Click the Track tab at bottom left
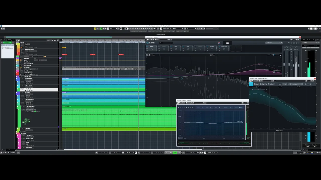Viewport: 321px width, 180px height. point(3,150)
